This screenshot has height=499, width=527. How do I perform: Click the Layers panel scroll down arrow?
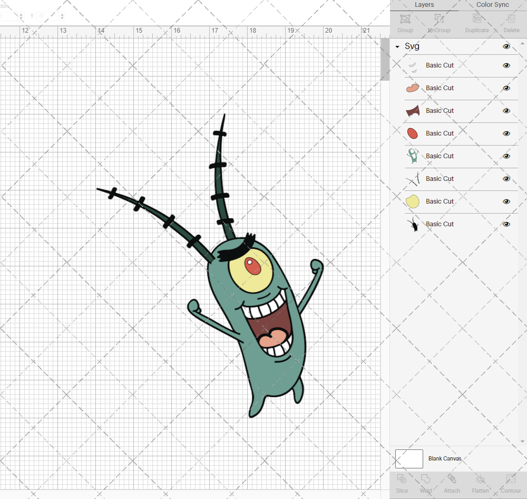point(522,442)
